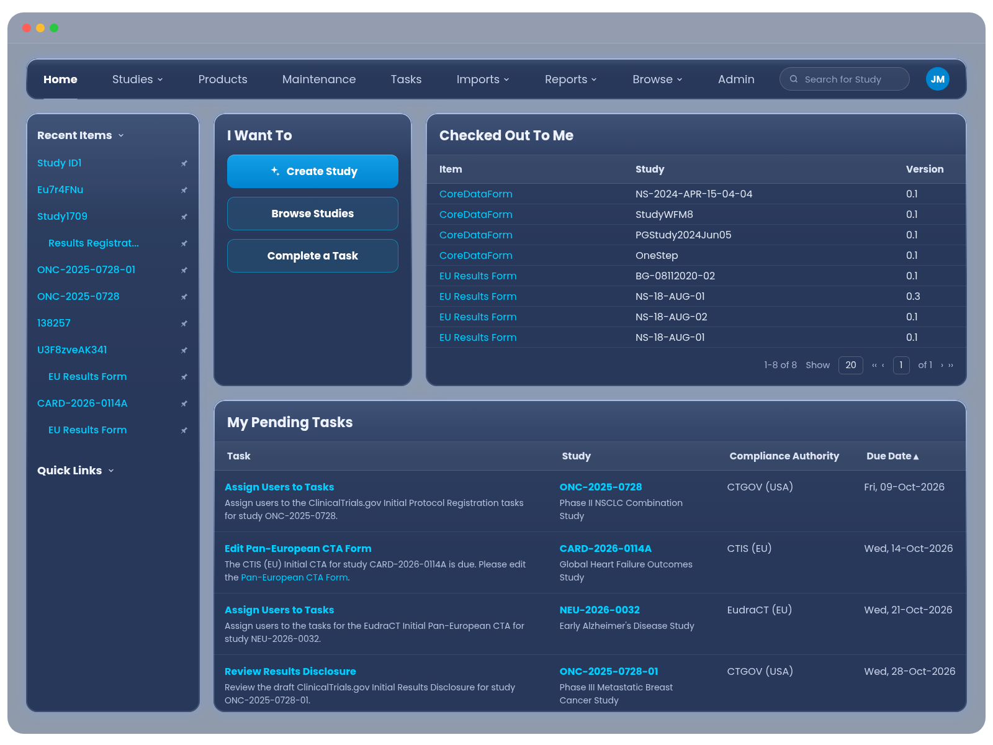The width and height of the screenshot is (993, 745).
Task: Go to next page arrow in pagination
Action: click(942, 365)
